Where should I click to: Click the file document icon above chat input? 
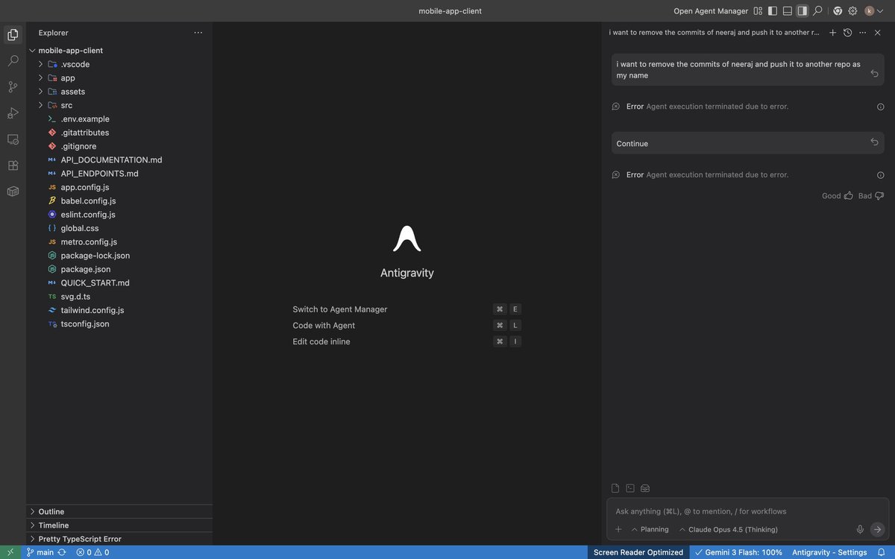coord(615,488)
